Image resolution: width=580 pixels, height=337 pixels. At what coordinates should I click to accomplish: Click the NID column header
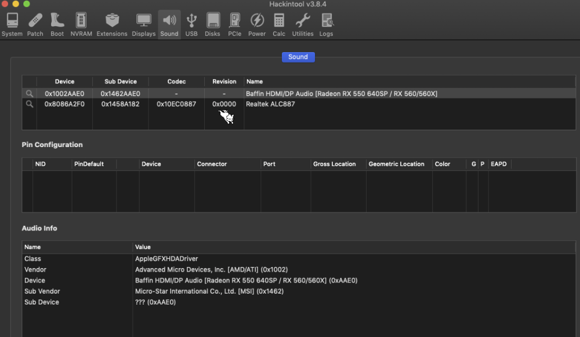tap(41, 164)
